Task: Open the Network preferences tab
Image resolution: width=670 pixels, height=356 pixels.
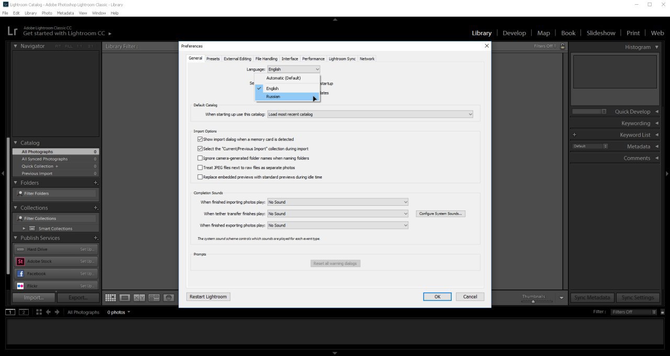Action: tap(367, 59)
